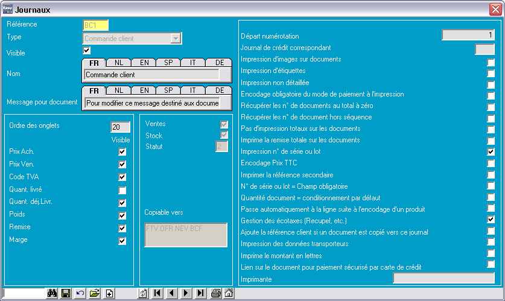Save the journal with the floppy disk icon
505x301 pixels.
[65, 294]
